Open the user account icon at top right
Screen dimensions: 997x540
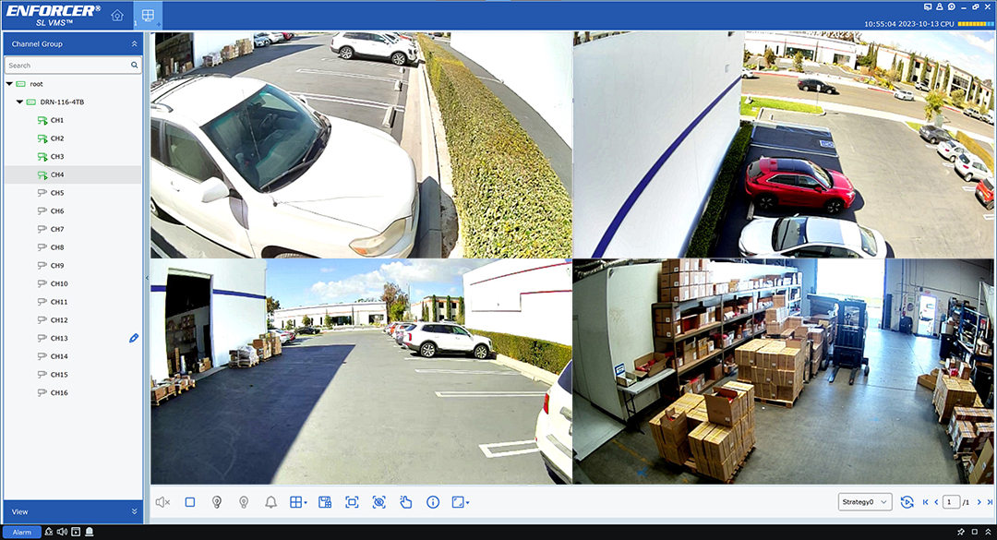[x=940, y=6]
